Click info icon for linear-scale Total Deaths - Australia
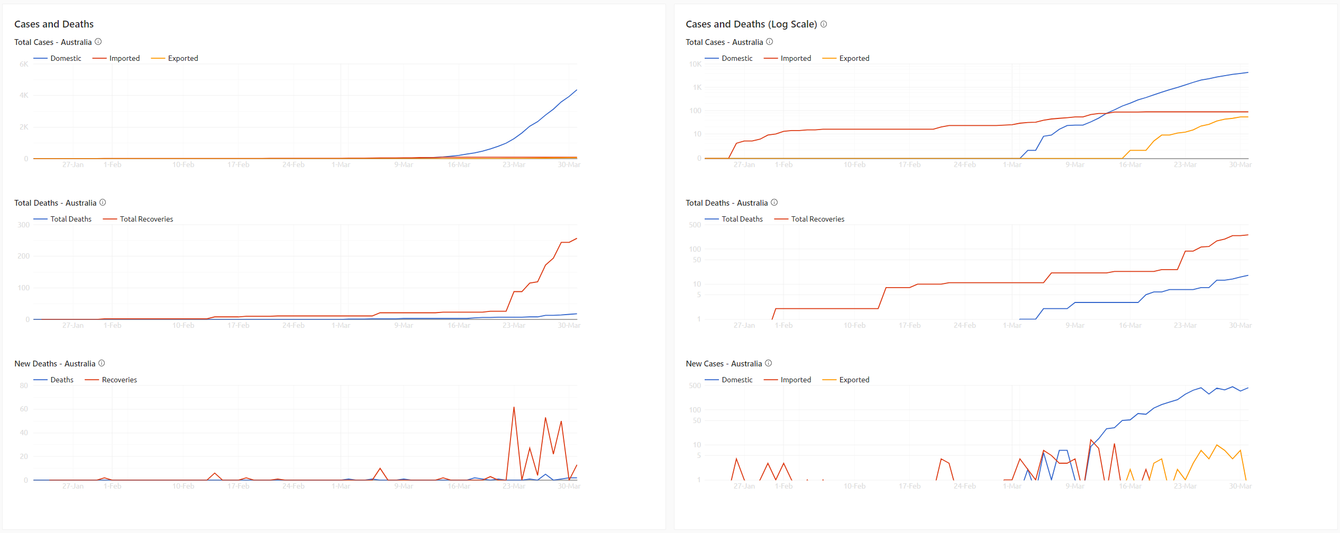1340x533 pixels. coord(103,203)
